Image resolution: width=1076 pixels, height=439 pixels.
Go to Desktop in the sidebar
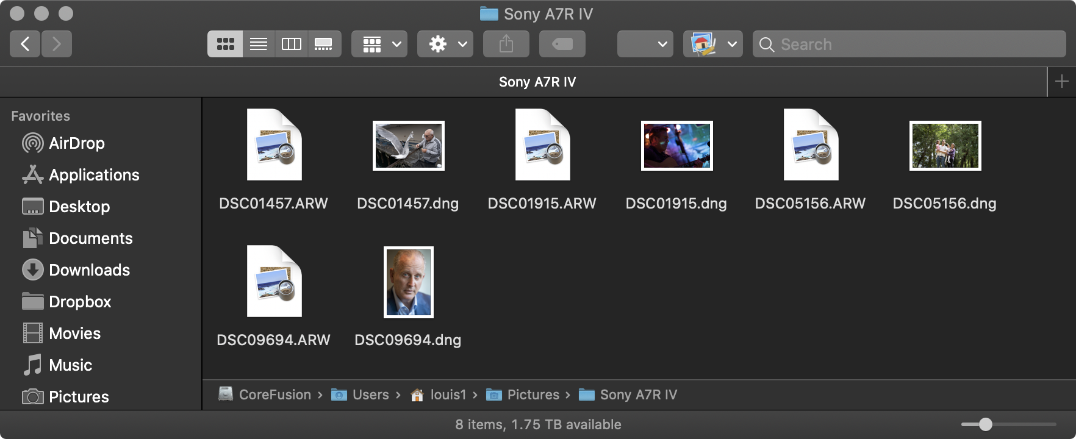pyautogui.click(x=66, y=207)
